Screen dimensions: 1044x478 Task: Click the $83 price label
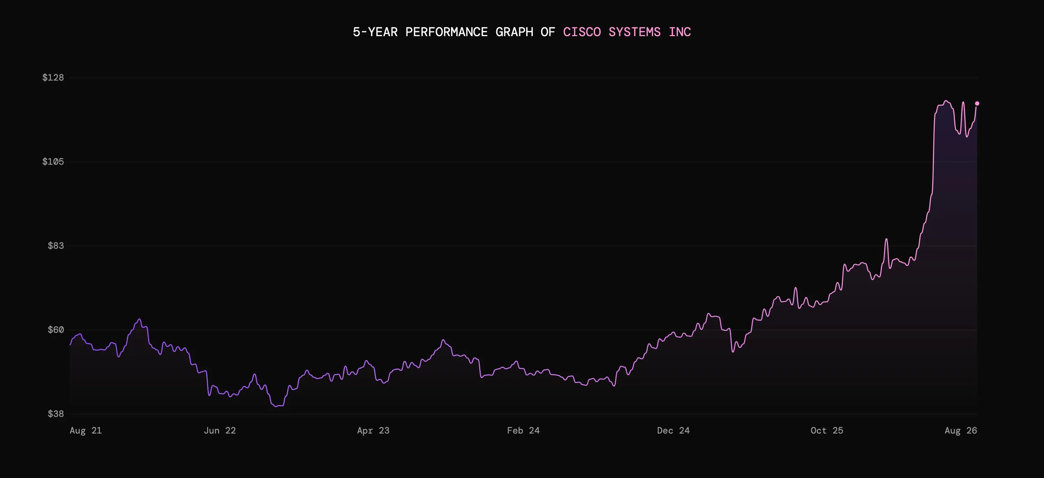click(x=56, y=246)
